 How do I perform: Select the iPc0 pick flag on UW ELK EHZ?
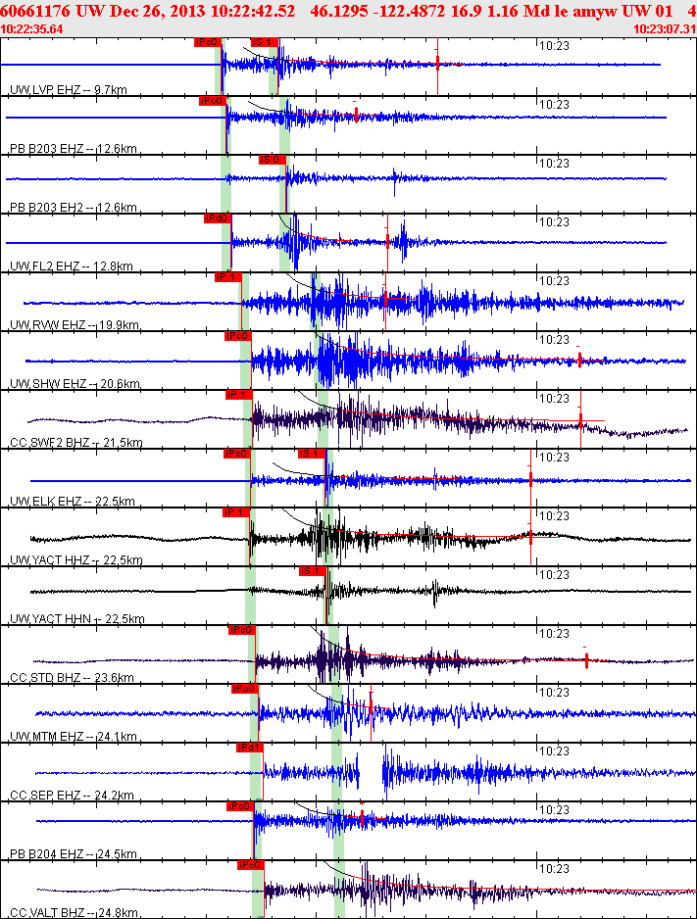[x=237, y=454]
